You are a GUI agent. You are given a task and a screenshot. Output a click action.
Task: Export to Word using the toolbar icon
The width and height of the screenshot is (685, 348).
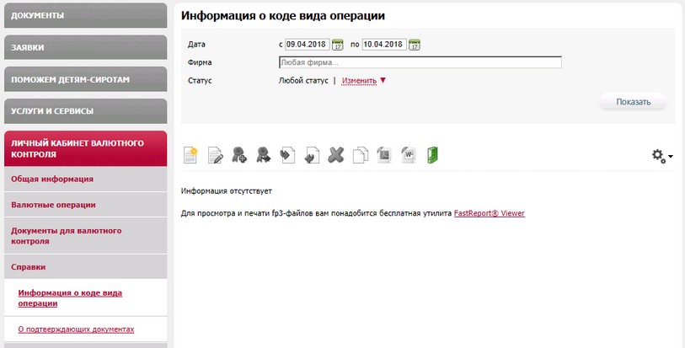coord(409,155)
